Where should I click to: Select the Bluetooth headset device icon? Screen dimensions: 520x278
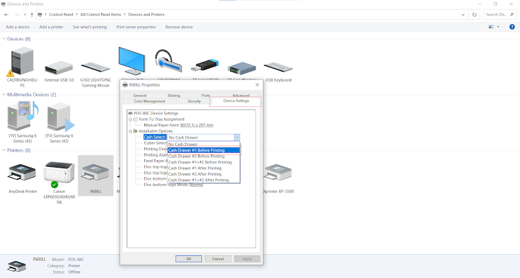pos(168,62)
